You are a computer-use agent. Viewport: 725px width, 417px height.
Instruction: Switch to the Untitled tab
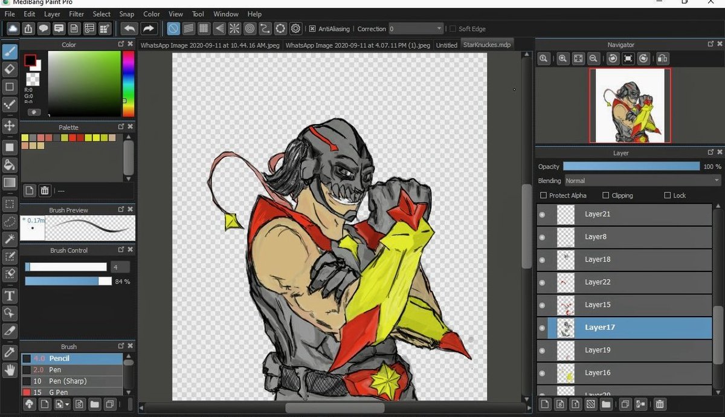[x=446, y=45]
